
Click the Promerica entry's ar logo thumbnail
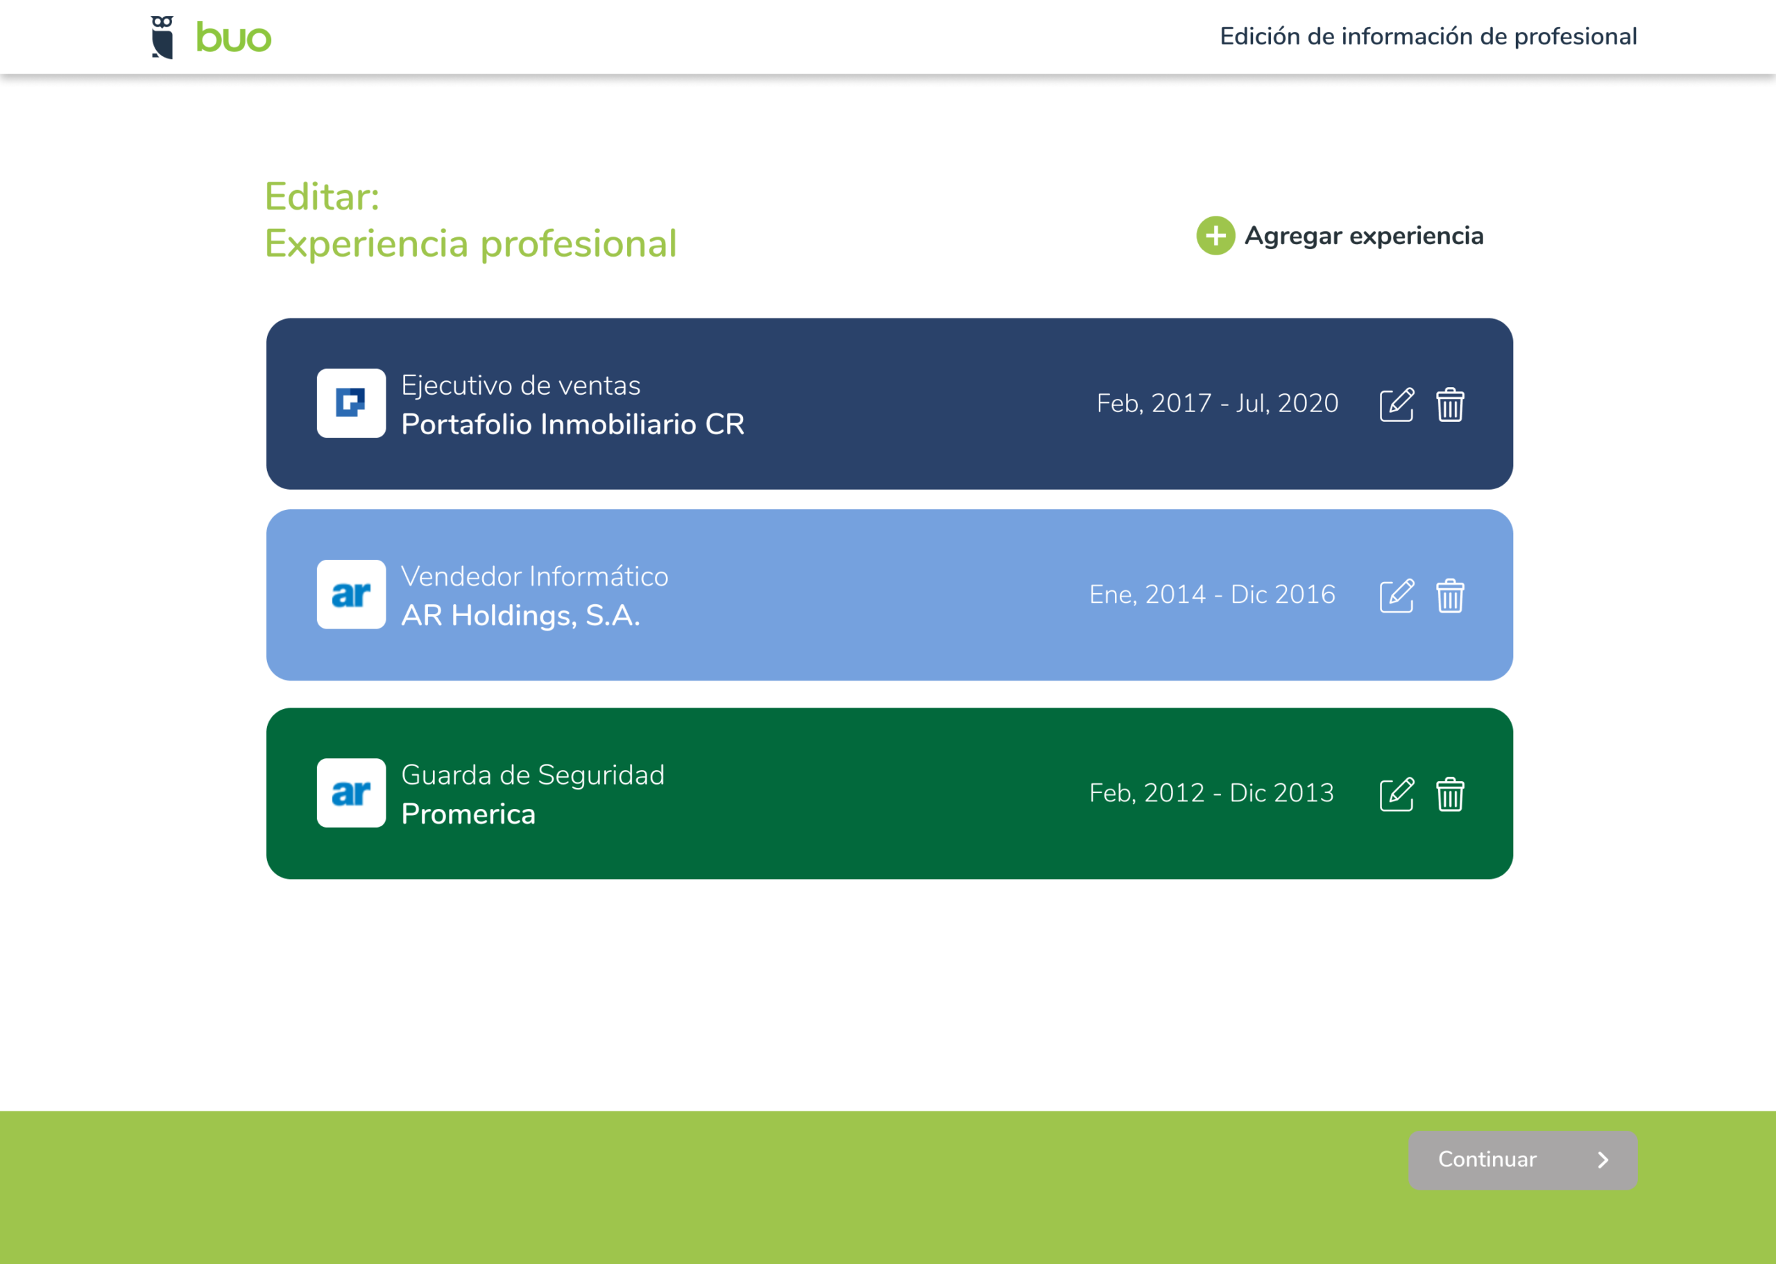(351, 793)
